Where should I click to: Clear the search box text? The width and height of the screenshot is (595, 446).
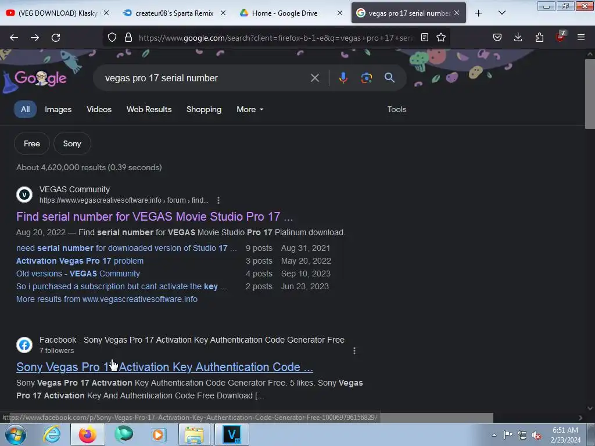315,78
